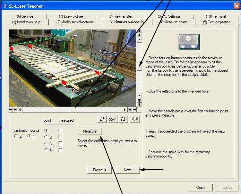
Task: Click the horizontal flip axis icon
Action: 102,119
